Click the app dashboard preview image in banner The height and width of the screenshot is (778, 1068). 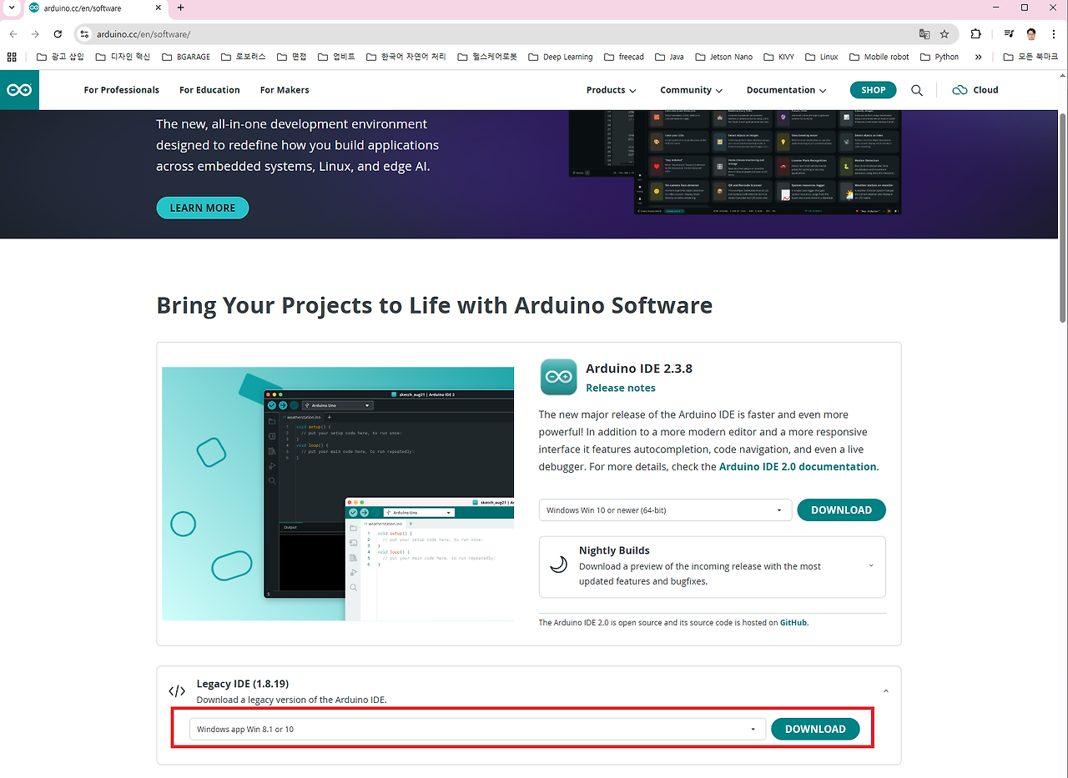click(x=735, y=162)
